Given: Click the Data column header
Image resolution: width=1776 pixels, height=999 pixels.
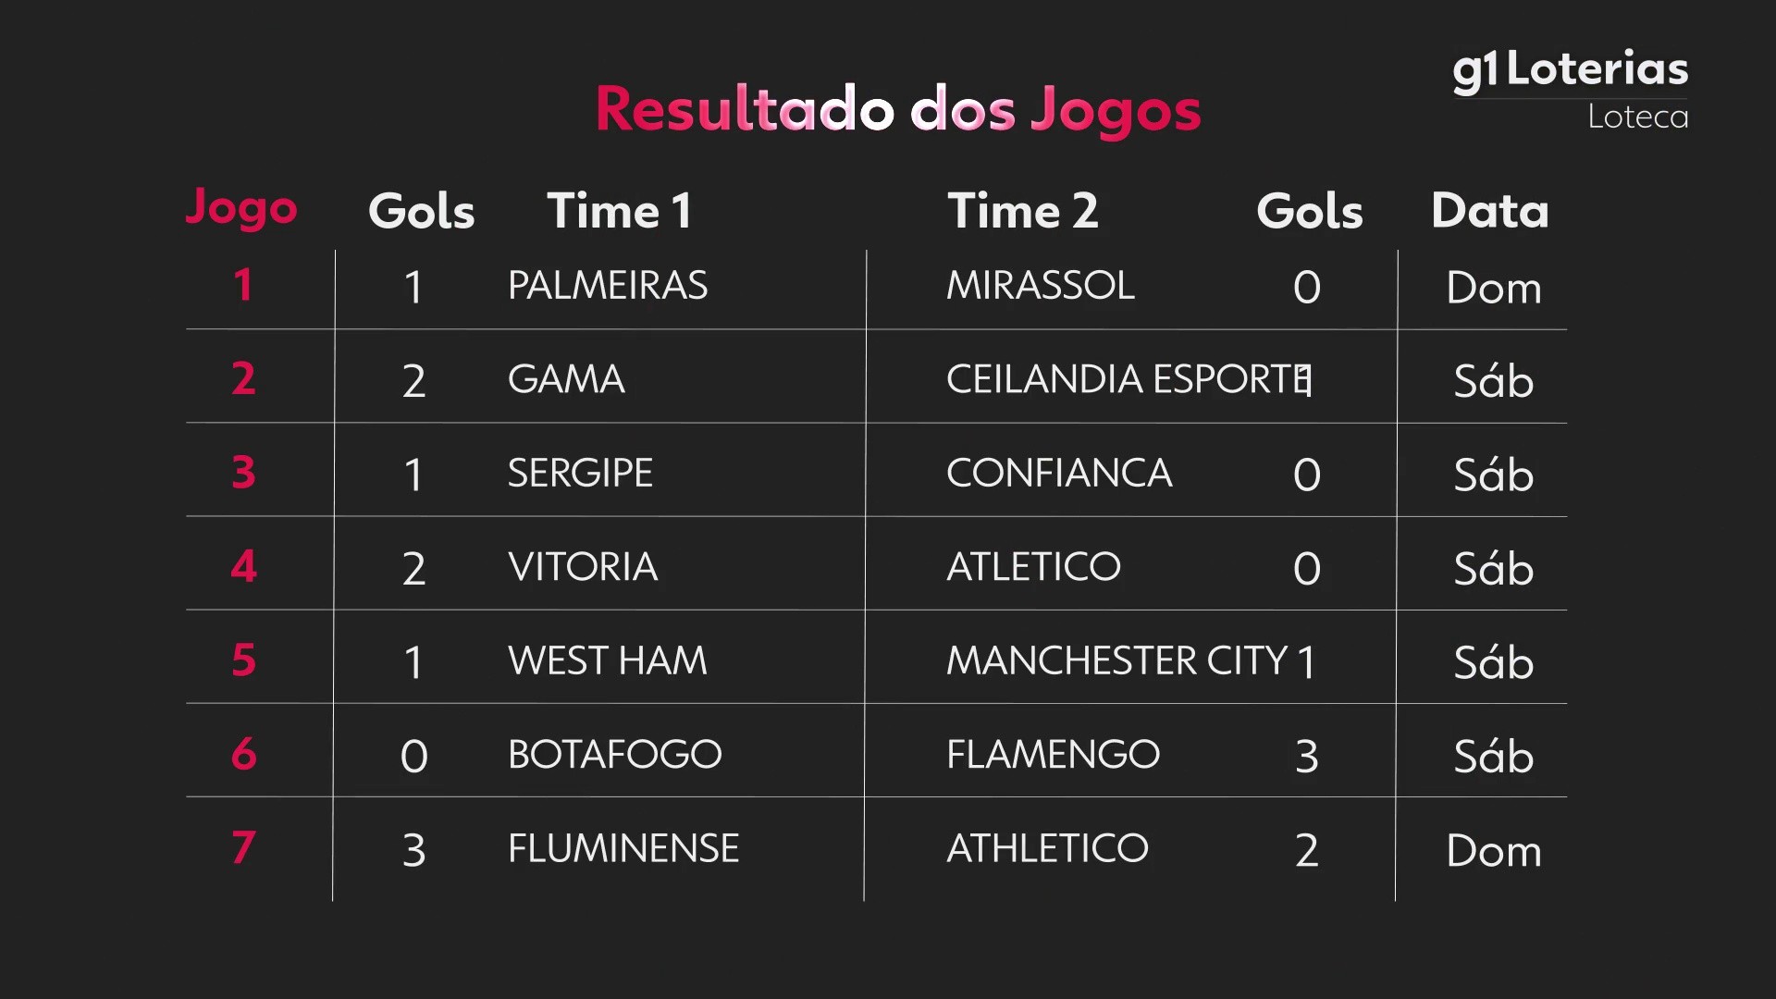Looking at the screenshot, I should point(1489,211).
